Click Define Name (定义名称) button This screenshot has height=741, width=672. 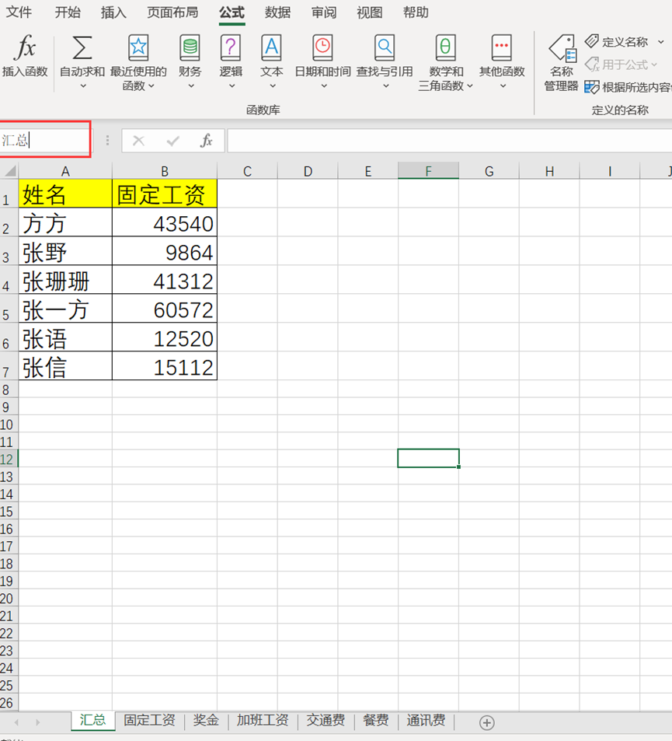(x=616, y=42)
